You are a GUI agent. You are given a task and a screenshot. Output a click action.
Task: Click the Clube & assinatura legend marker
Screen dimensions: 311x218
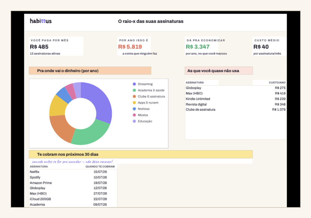(x=134, y=96)
